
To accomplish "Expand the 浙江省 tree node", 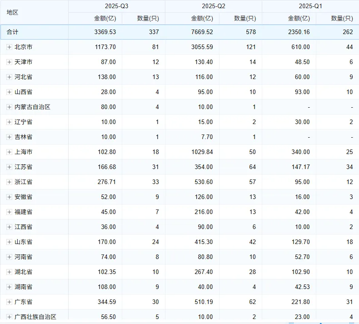I will 9,182.
